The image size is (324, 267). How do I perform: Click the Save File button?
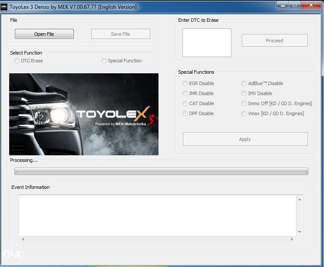121,34
